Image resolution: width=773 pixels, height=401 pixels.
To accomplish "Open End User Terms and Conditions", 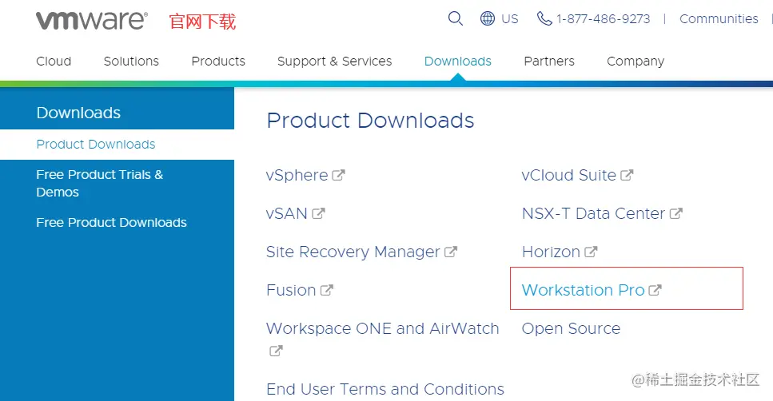I will coord(385,389).
